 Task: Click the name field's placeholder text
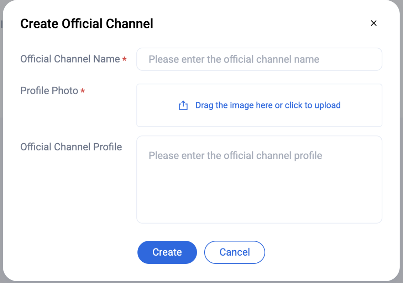(x=234, y=59)
